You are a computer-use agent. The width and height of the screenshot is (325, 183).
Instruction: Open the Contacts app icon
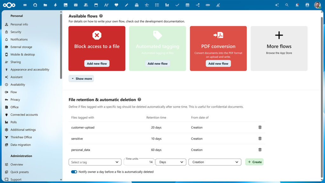[x=86, y=5]
